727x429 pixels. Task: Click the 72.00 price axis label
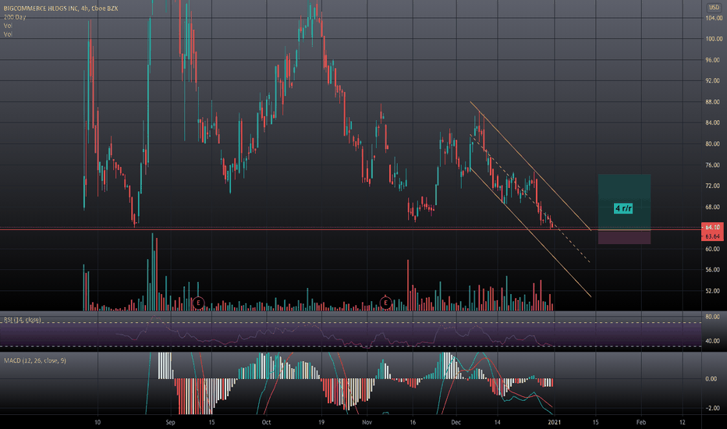pyautogui.click(x=713, y=186)
